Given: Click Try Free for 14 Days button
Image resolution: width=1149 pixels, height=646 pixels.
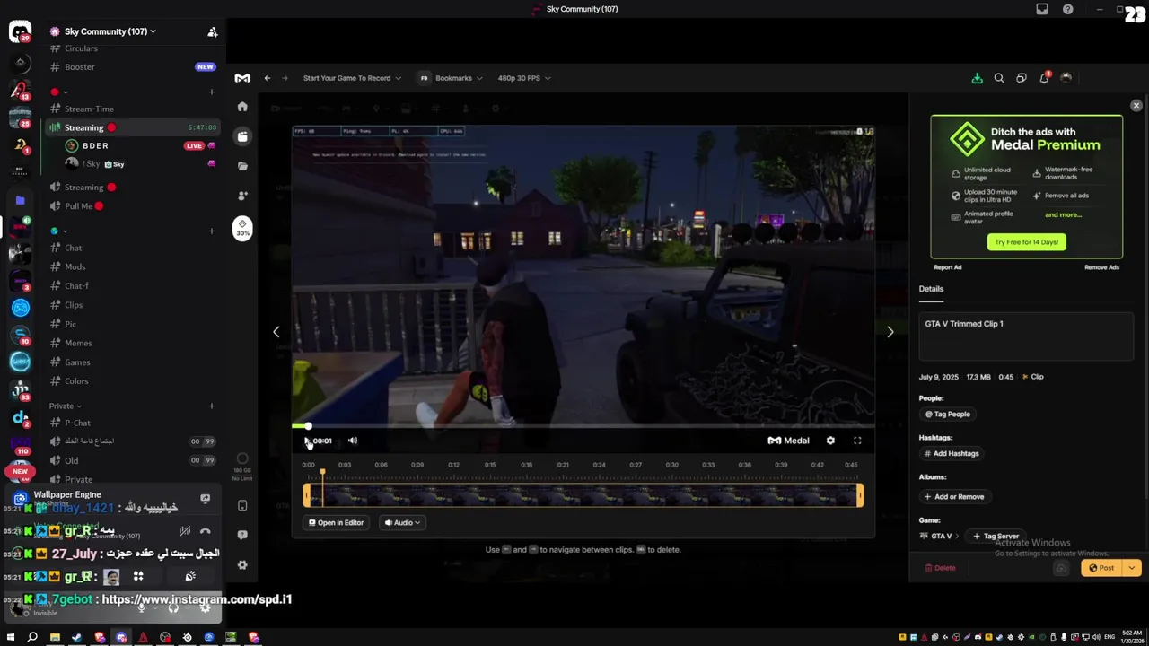Looking at the screenshot, I should (1026, 242).
